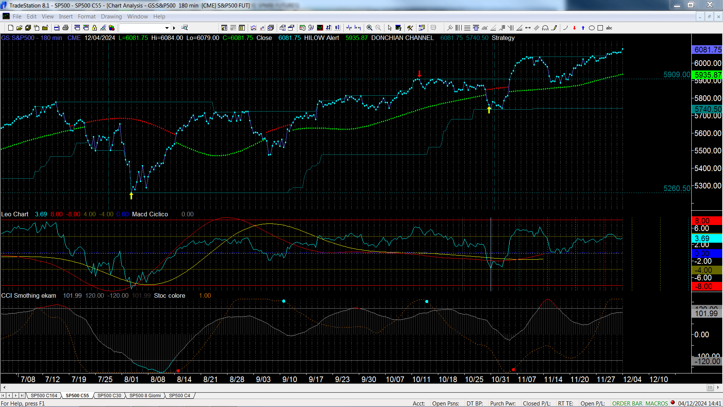723x407 pixels.
Task: Click inside the symbol entry field
Action: coord(142,28)
